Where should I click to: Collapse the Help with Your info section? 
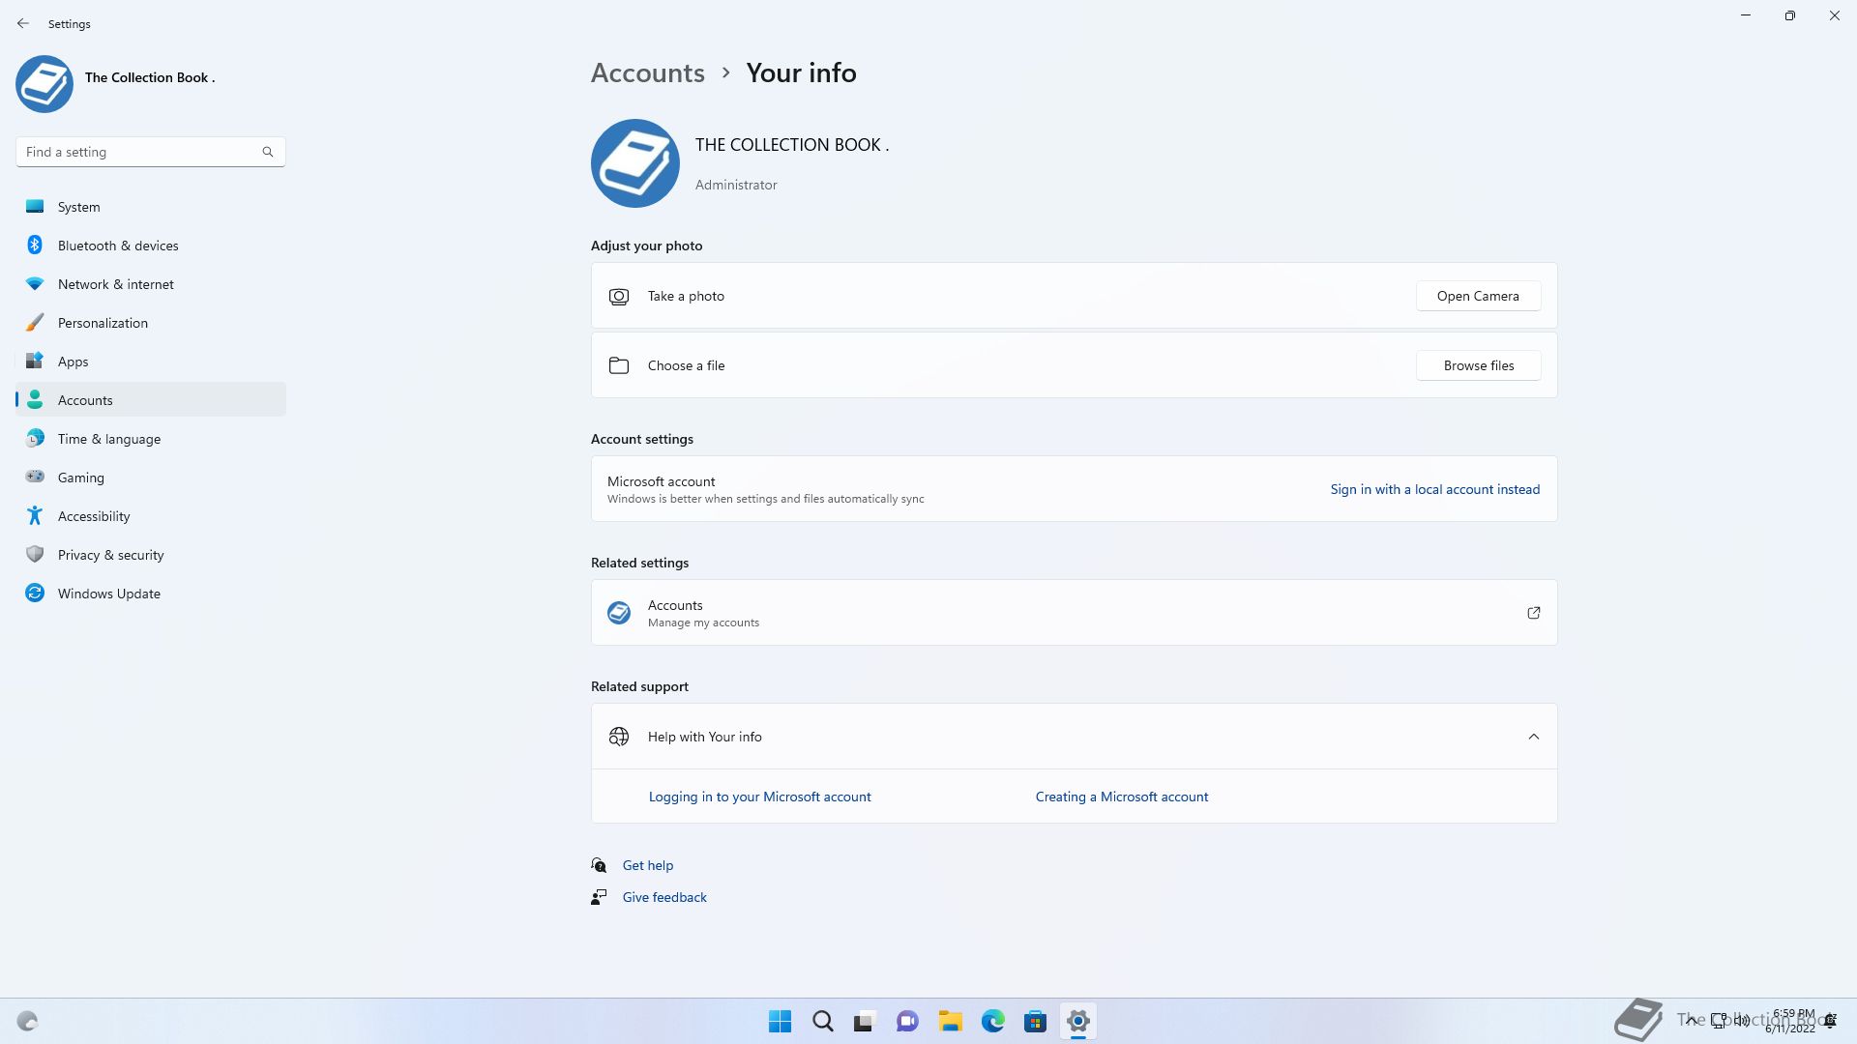[1533, 737]
